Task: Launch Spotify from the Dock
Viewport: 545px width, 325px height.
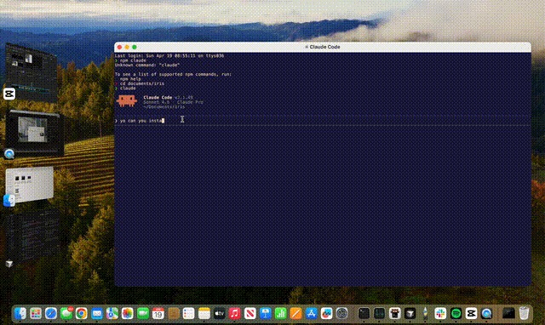Action: (x=456, y=314)
